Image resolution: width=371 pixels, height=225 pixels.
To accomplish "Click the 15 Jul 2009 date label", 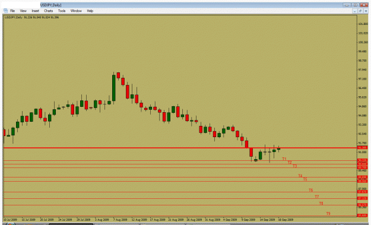I will [x=28, y=220].
